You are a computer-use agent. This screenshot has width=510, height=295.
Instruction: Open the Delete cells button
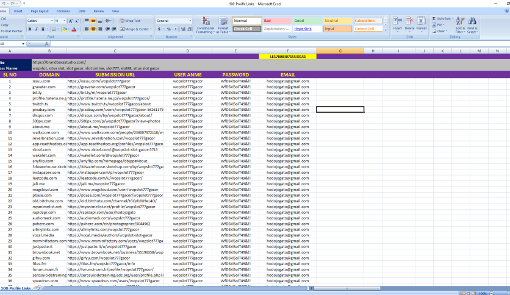409,24
